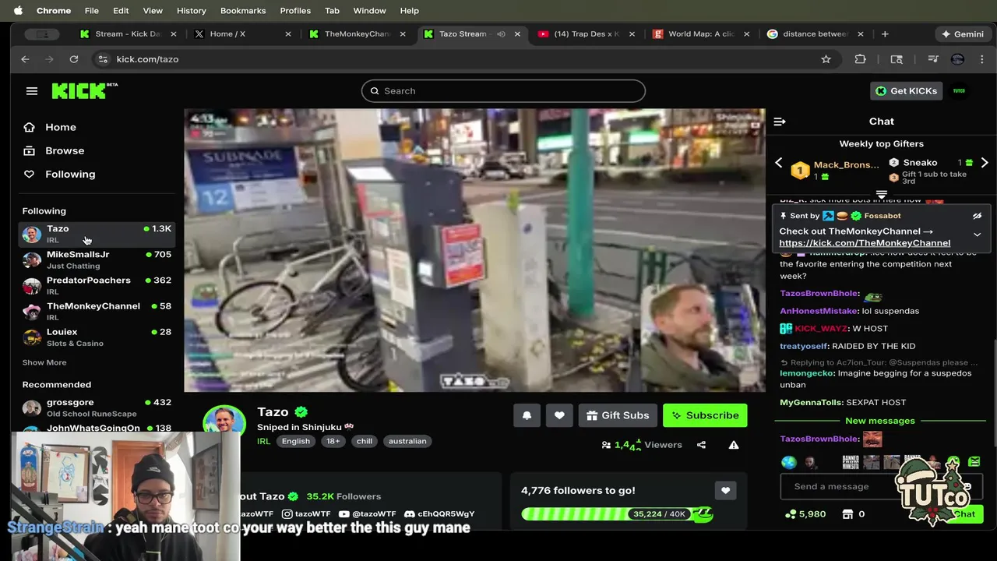Reload the kick.com/tazo page
Screen dimensions: 997x561
[74, 59]
